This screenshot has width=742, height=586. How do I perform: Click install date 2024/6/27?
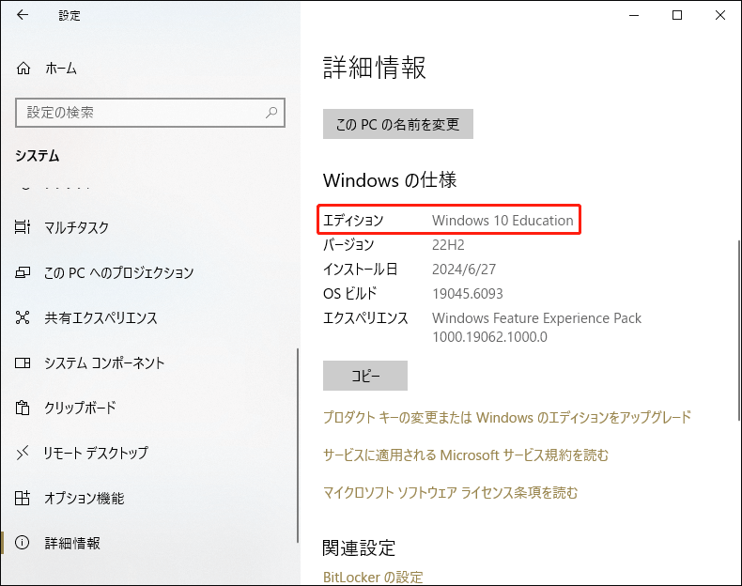pos(464,270)
